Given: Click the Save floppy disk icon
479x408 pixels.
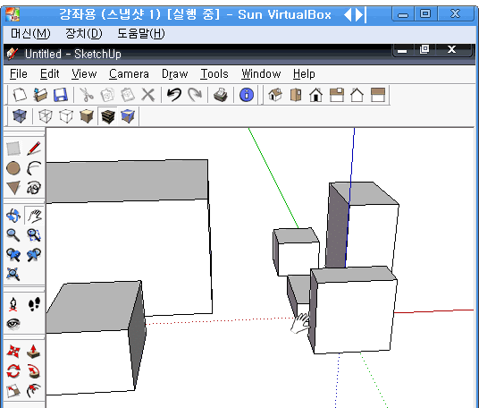Looking at the screenshot, I should [x=61, y=95].
